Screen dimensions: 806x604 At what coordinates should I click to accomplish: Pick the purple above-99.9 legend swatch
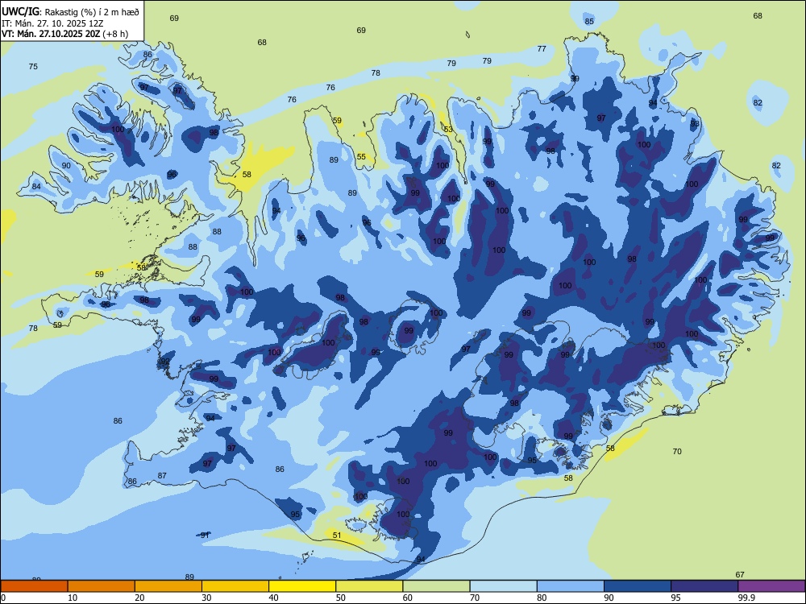(x=771, y=586)
